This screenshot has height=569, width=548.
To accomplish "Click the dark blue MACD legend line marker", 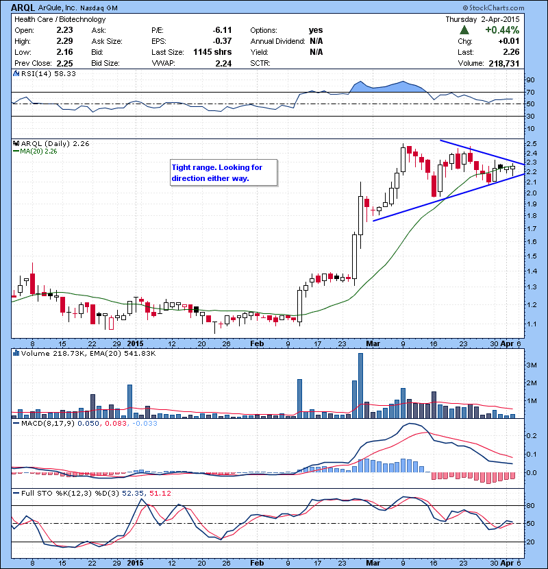I will 16,423.
